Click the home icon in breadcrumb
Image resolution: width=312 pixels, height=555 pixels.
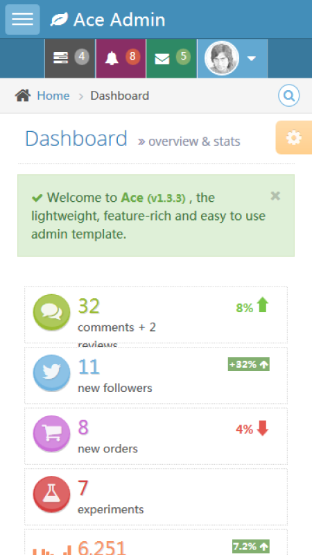coord(23,96)
